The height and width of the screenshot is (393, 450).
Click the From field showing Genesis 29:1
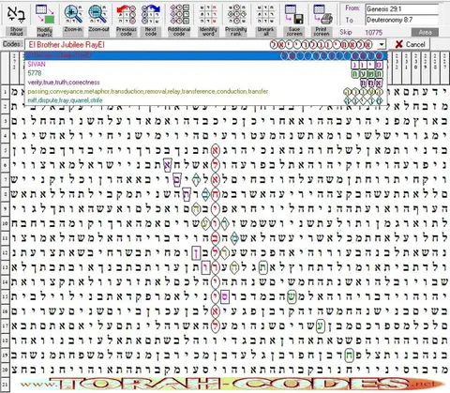point(402,9)
